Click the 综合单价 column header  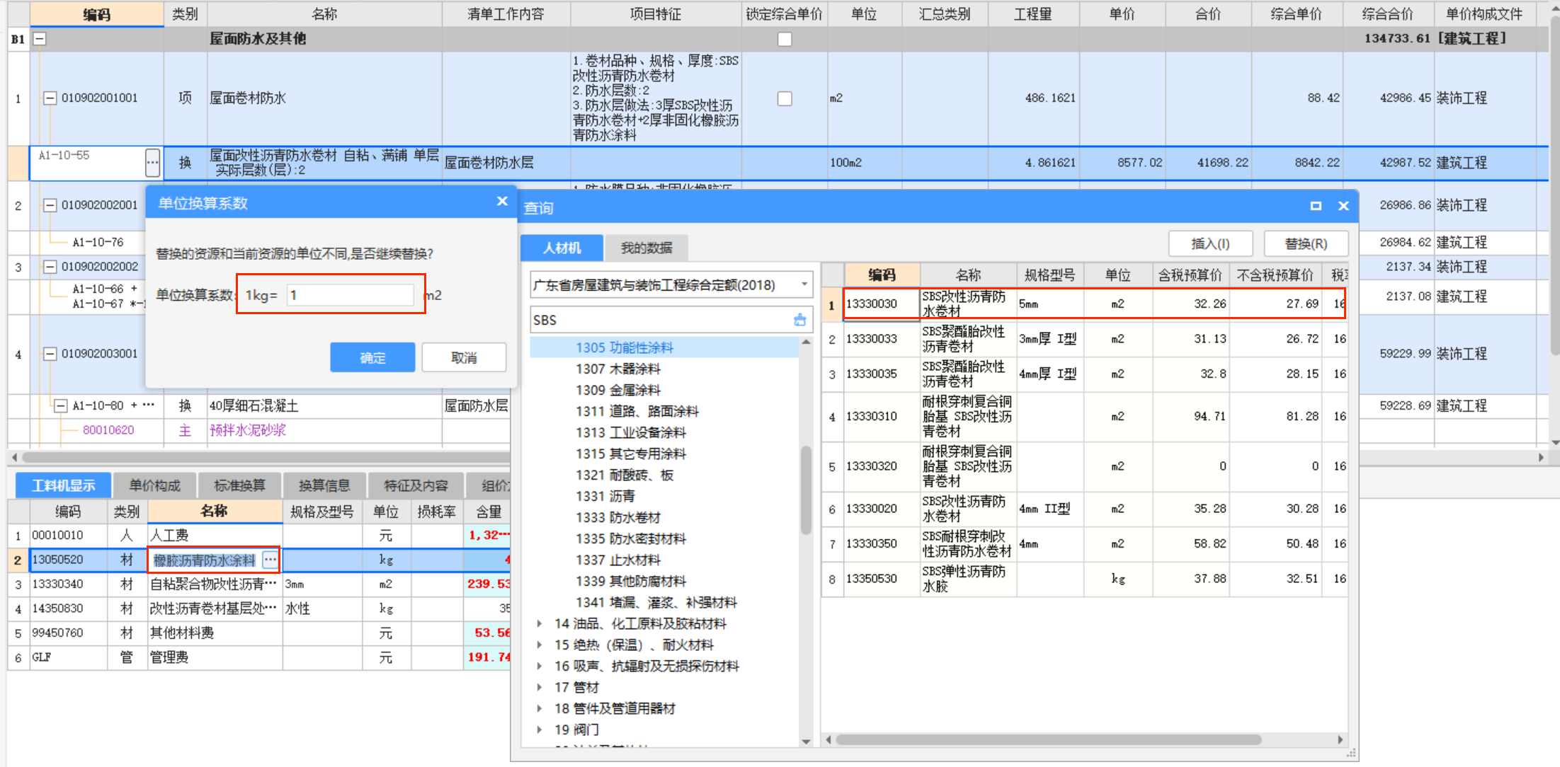(x=1297, y=14)
